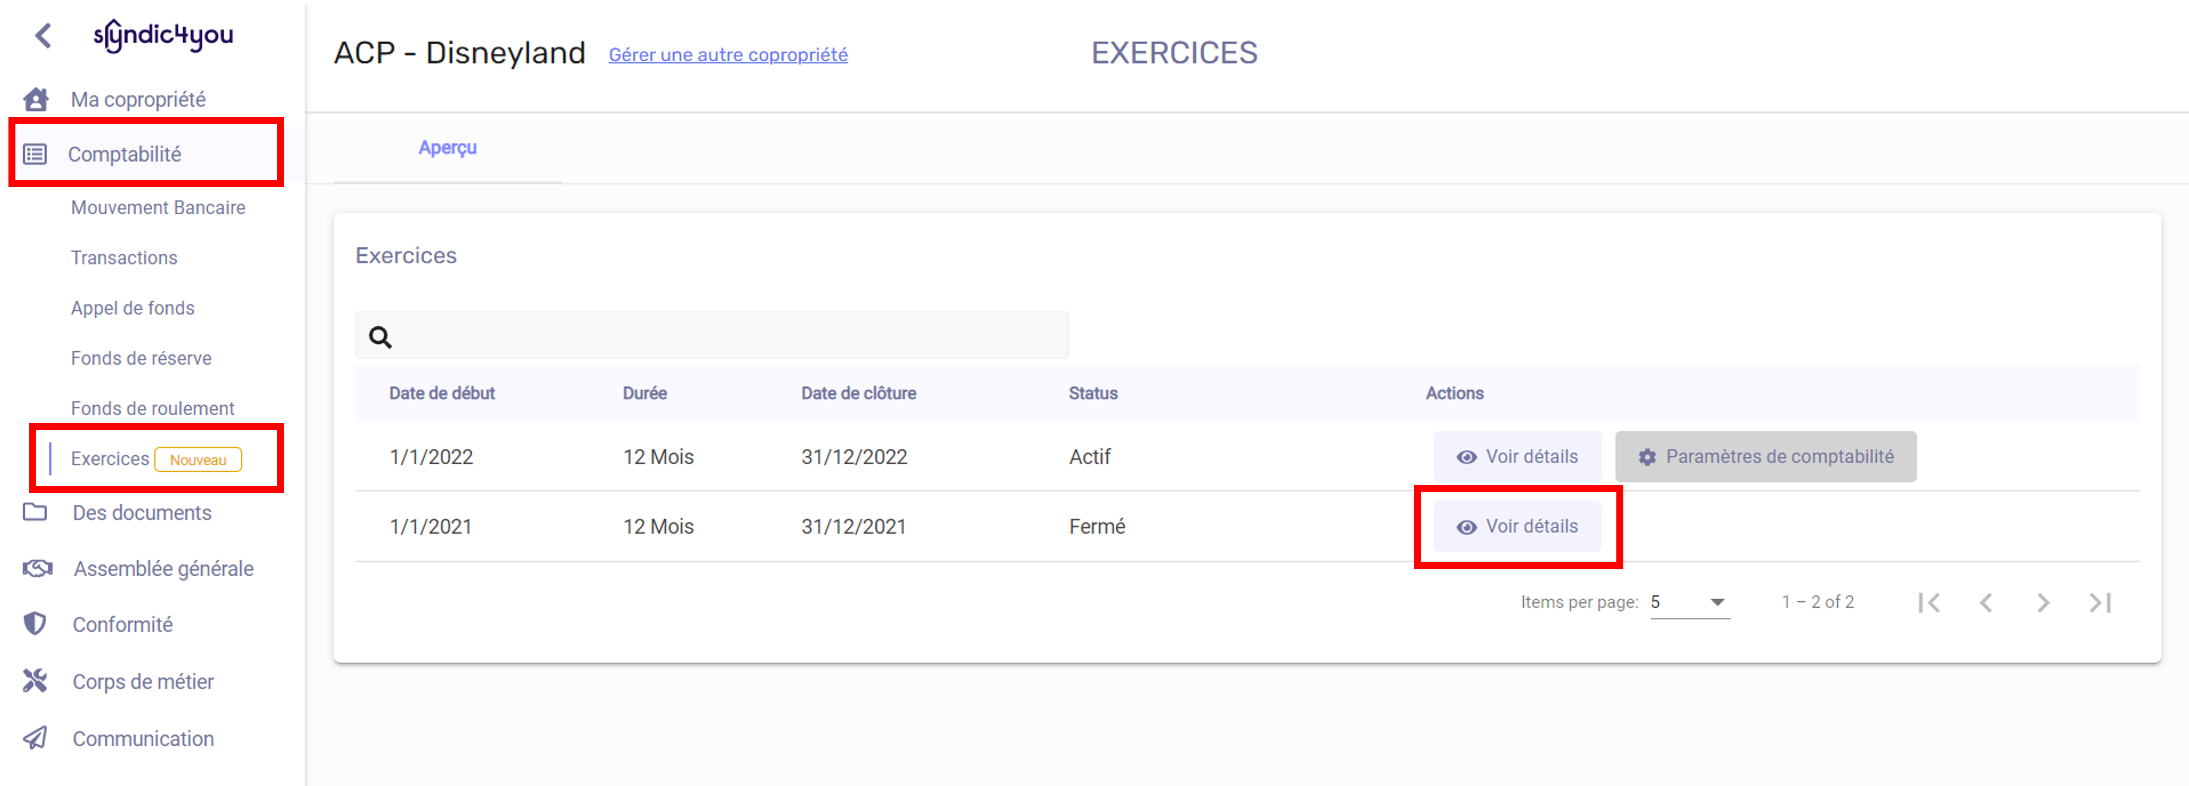Image resolution: width=2189 pixels, height=786 pixels.
Task: Click 12 Mois in the 2022 row
Action: (659, 457)
